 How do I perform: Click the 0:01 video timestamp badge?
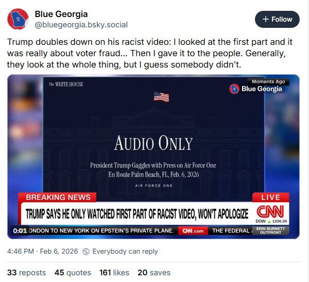click(20, 230)
